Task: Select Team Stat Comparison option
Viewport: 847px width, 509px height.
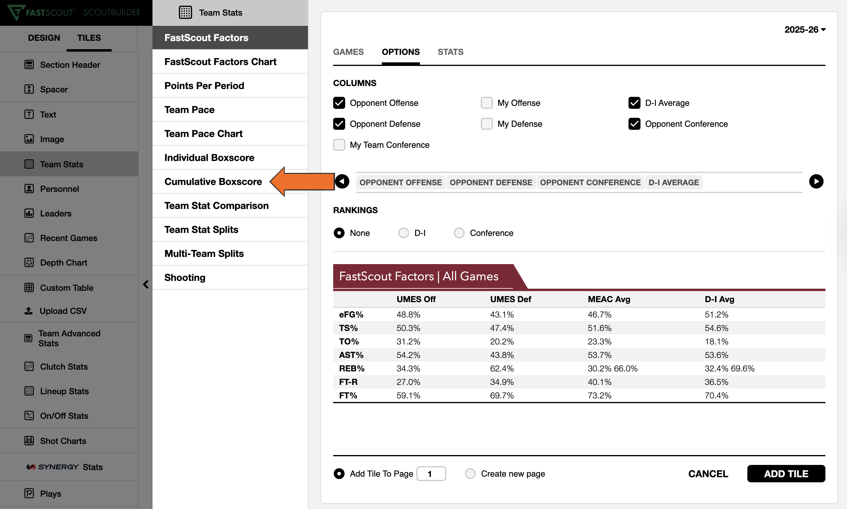Action: click(230, 205)
